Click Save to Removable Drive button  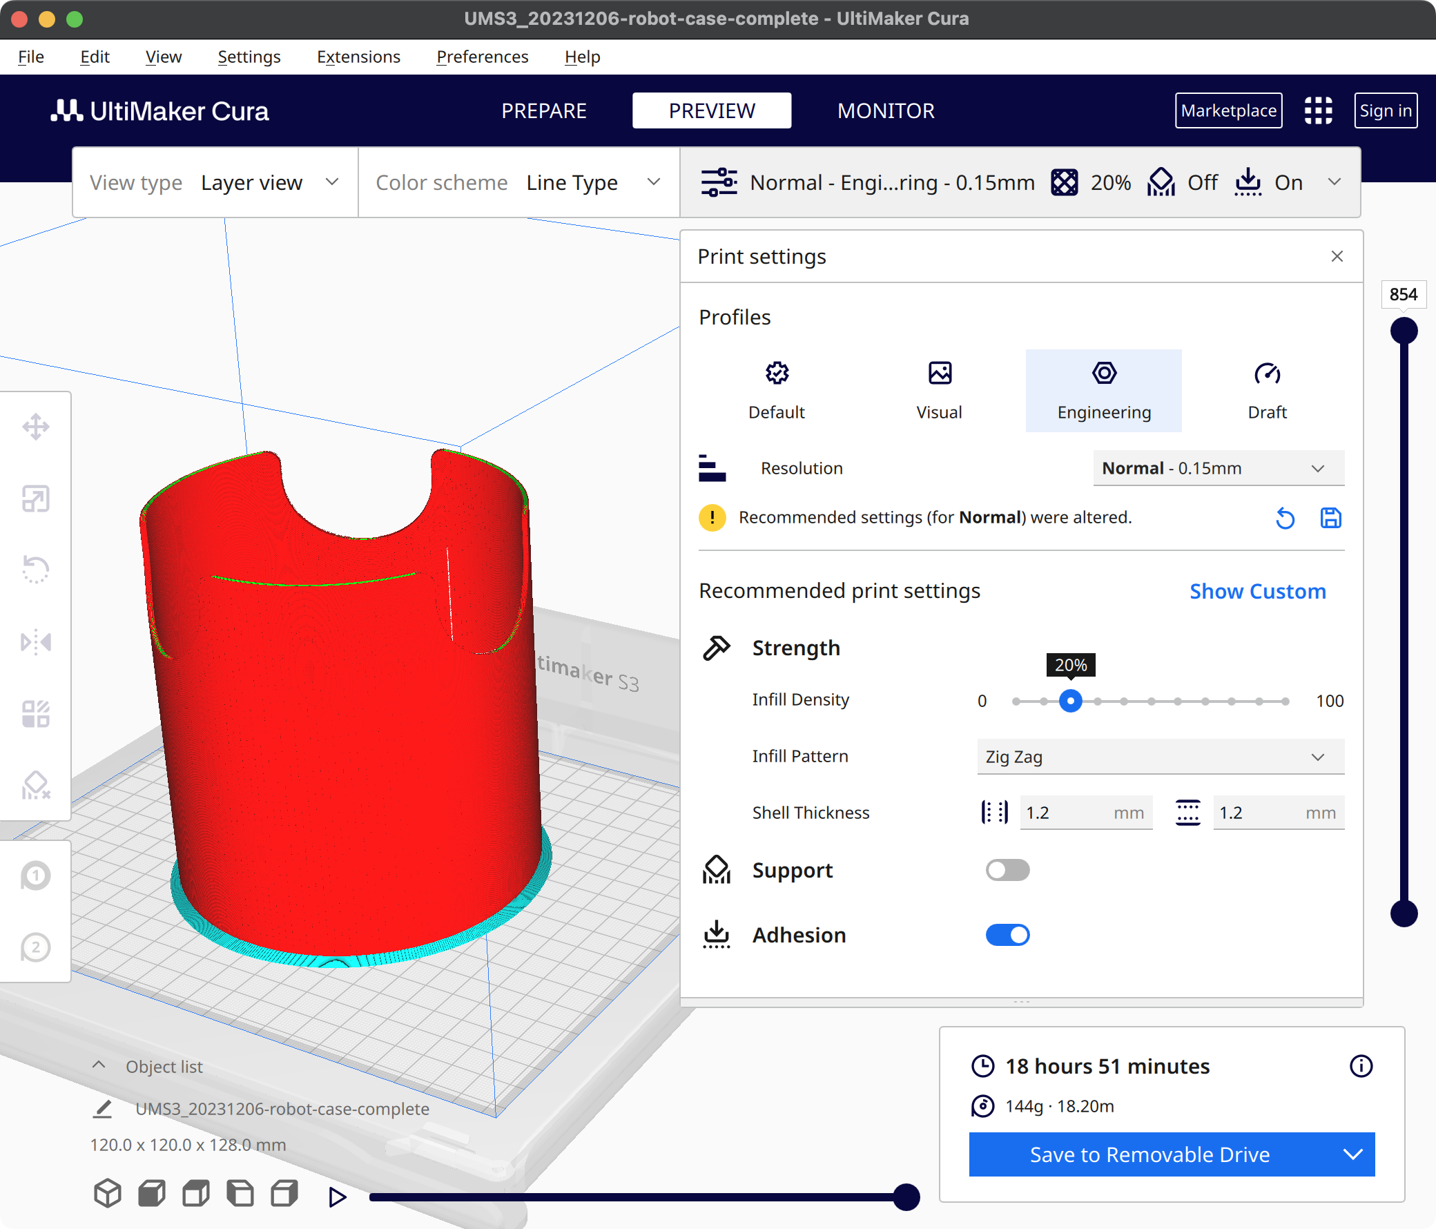[x=1149, y=1154]
